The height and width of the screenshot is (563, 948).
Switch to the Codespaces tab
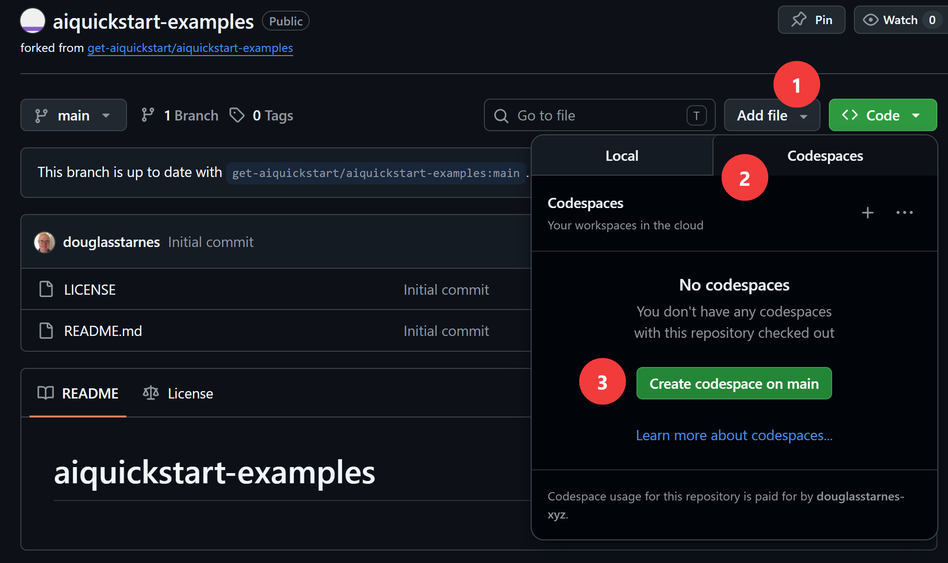click(x=825, y=156)
